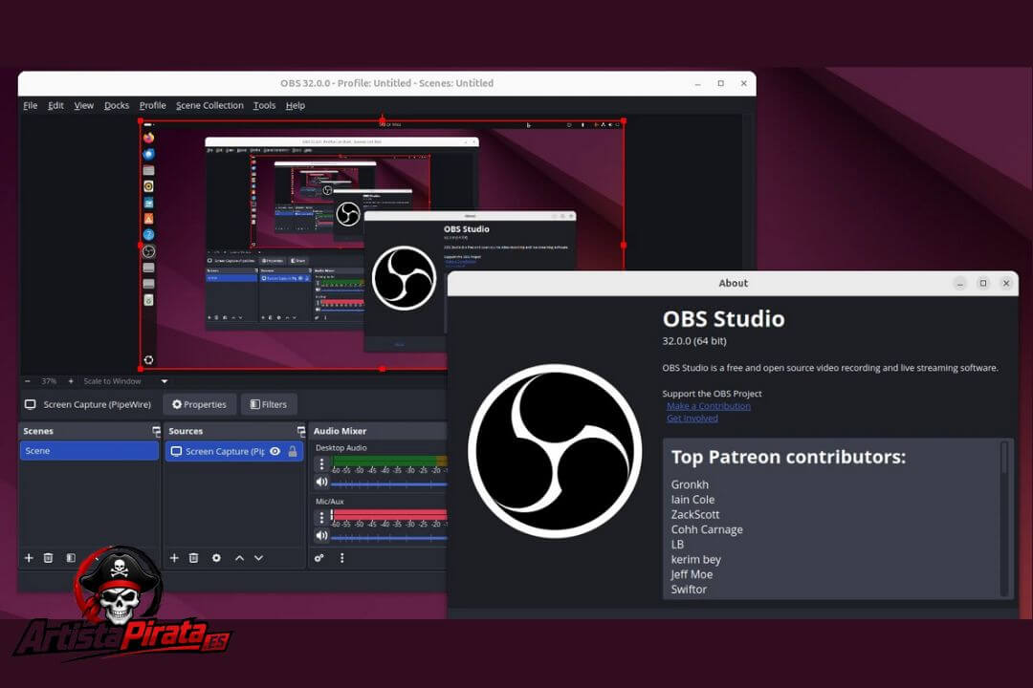Add a new source with plus icon
1033x688 pixels.
174,558
